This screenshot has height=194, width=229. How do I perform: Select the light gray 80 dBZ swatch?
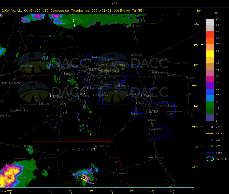pos(210,22)
